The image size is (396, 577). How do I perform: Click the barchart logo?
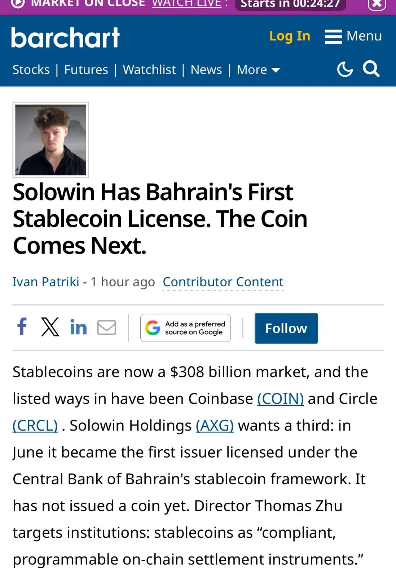pyautogui.click(x=65, y=38)
